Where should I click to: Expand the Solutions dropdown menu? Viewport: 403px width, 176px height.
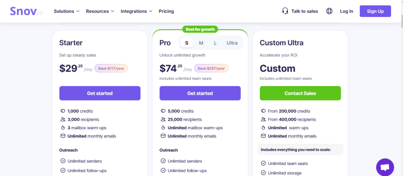pyautogui.click(x=67, y=11)
